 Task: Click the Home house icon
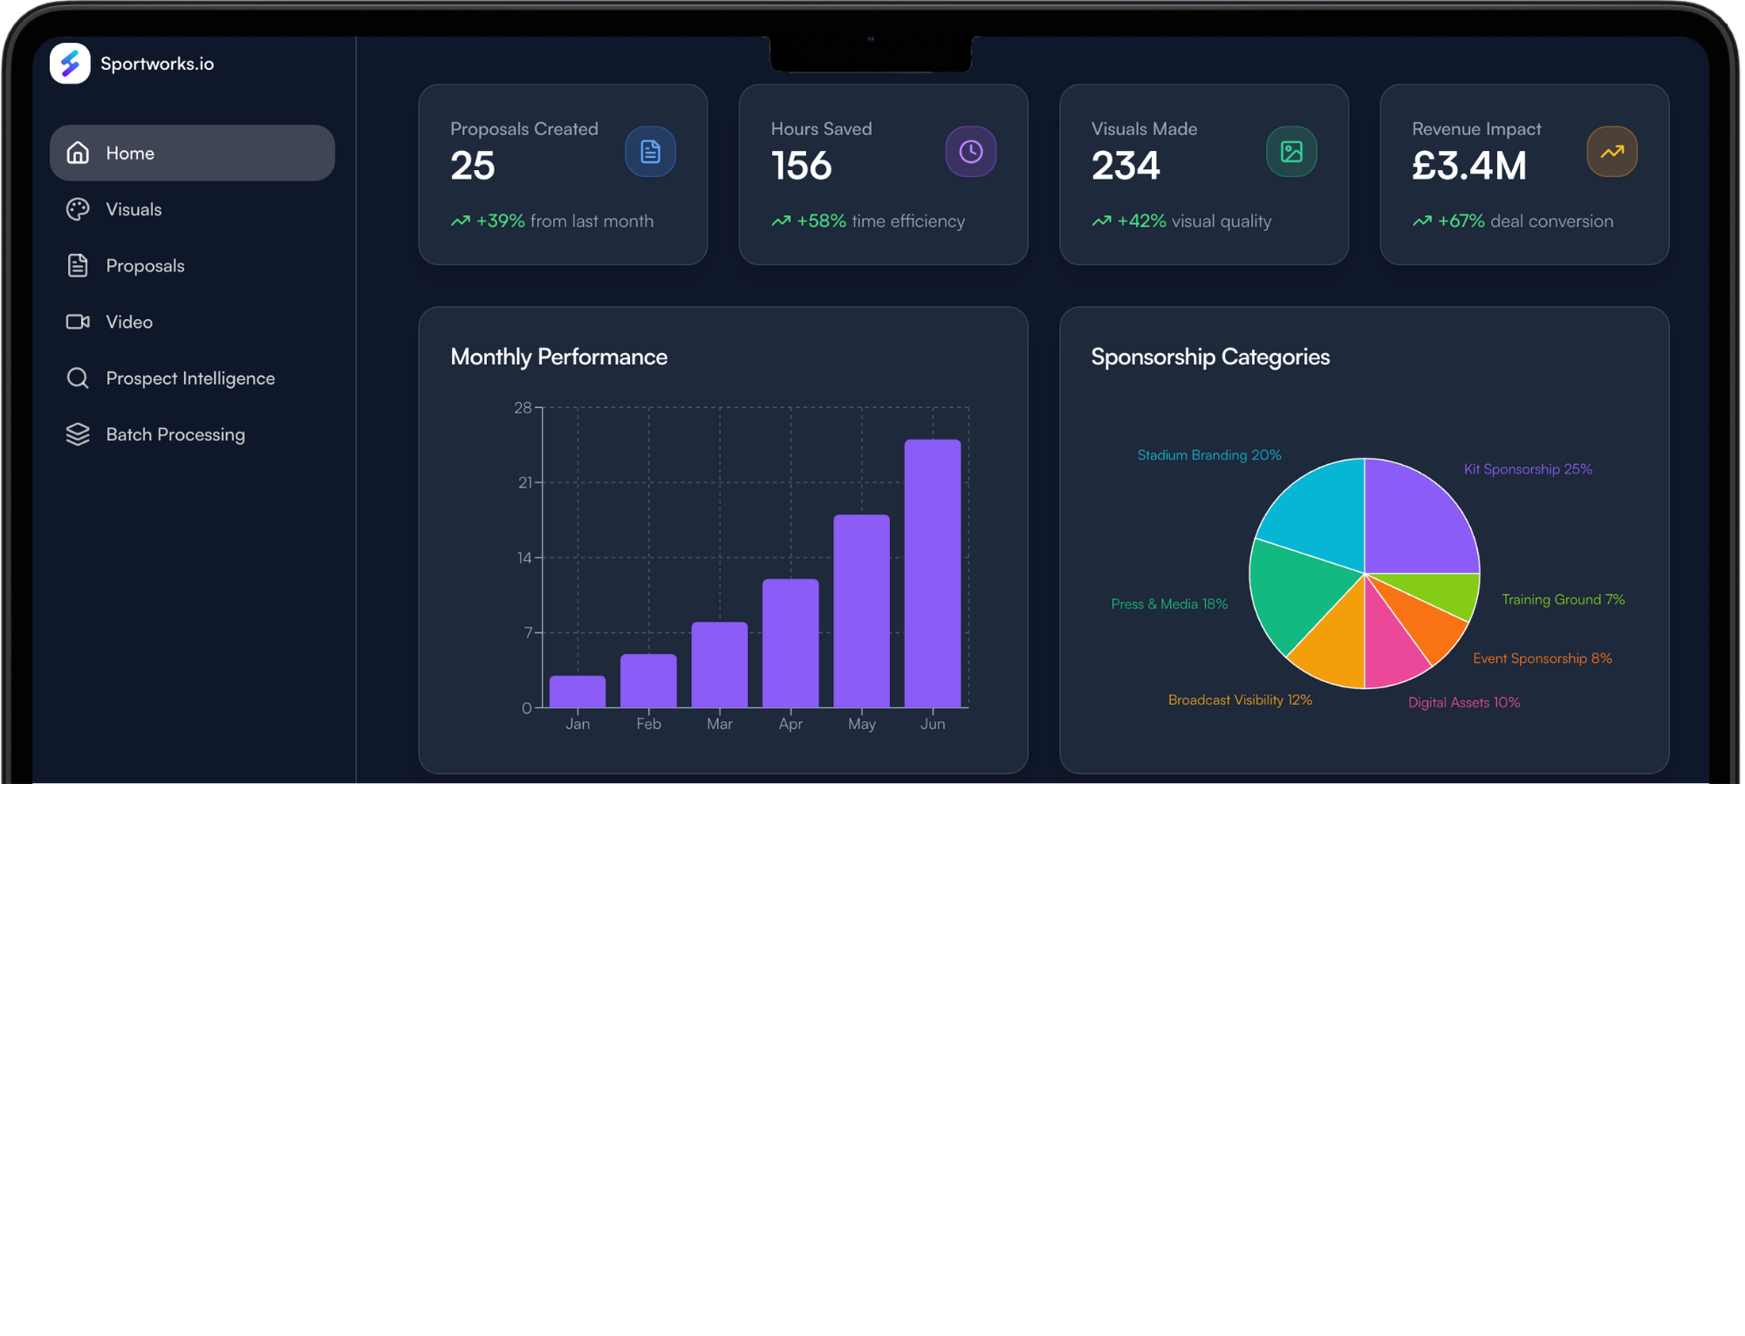click(78, 153)
